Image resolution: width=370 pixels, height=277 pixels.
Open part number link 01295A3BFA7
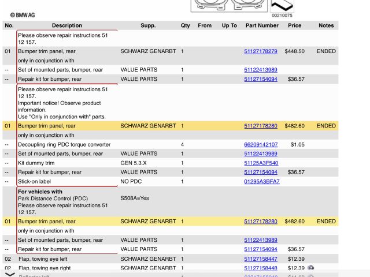click(x=261, y=181)
